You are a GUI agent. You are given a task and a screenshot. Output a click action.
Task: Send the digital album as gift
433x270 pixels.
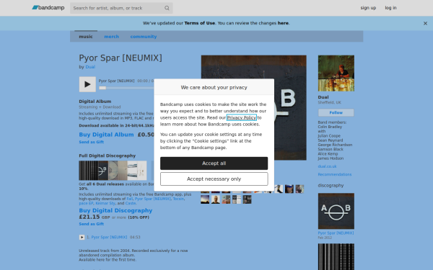(x=91, y=142)
